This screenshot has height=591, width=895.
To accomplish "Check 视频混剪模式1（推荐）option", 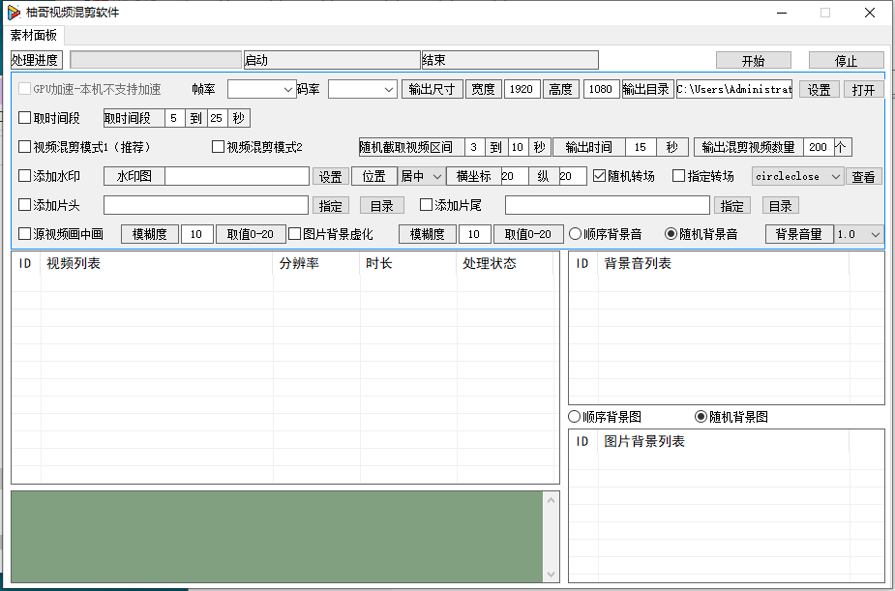I will tap(25, 147).
